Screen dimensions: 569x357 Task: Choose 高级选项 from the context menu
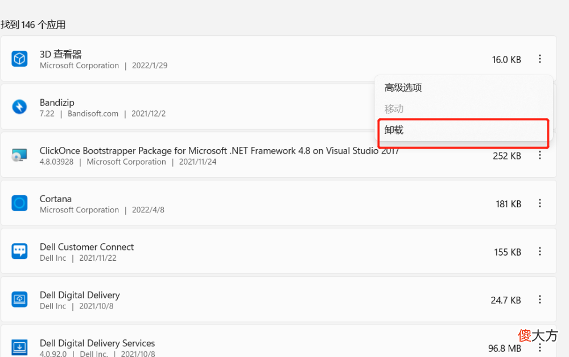[463, 88]
